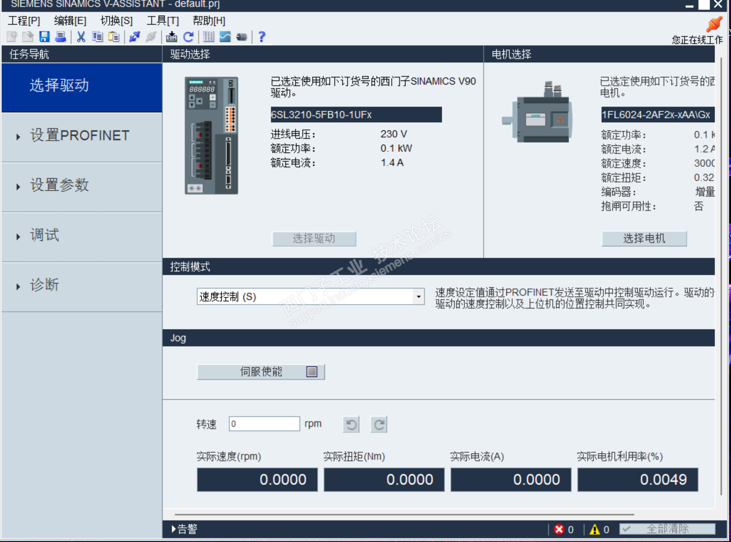The width and height of the screenshot is (731, 542).
Task: Click the blue go-online connection icon
Action: pos(134,37)
